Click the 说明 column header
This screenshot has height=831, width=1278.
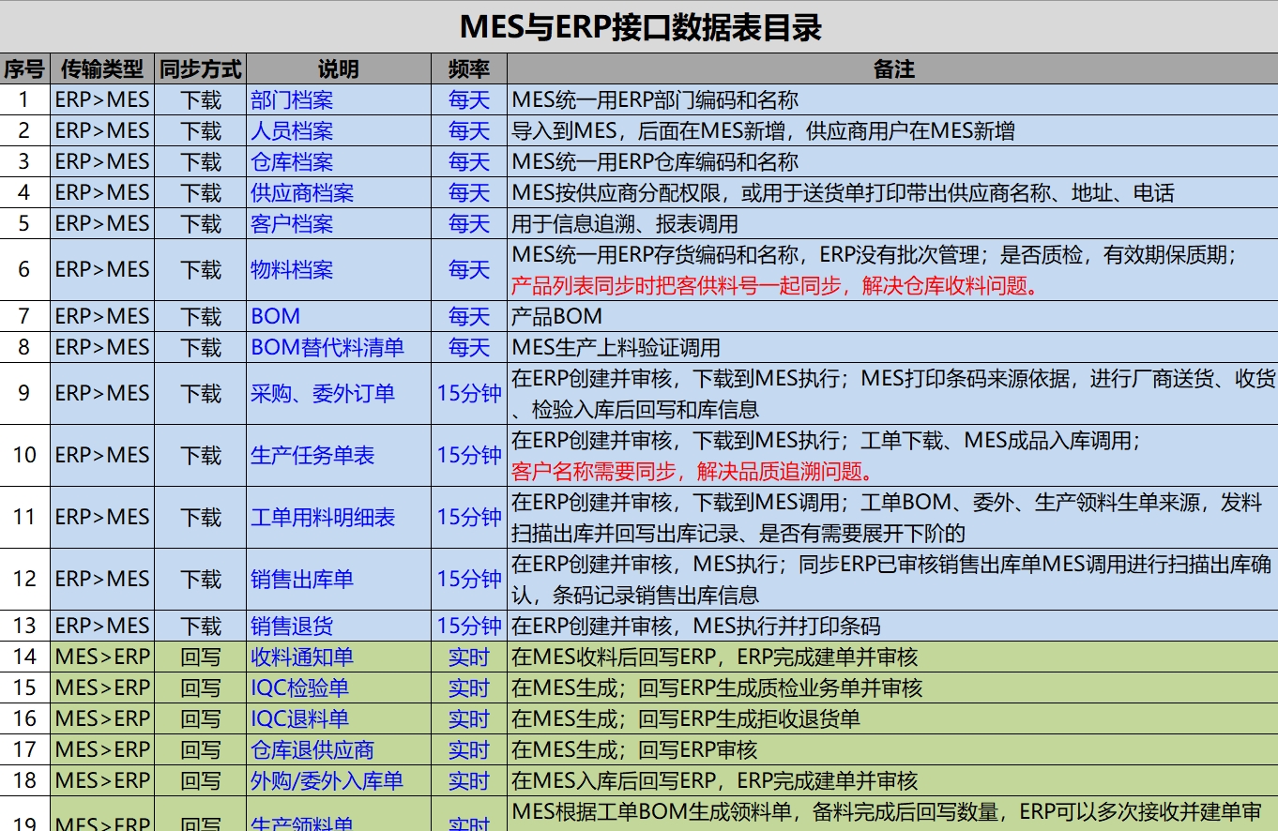(339, 68)
